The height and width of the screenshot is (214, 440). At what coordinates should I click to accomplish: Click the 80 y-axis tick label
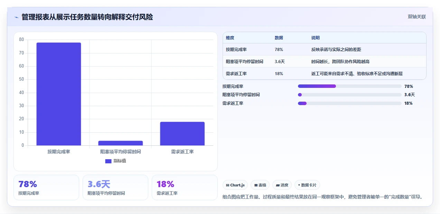coord(21,40)
